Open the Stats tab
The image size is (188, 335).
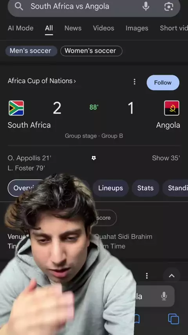(x=145, y=188)
